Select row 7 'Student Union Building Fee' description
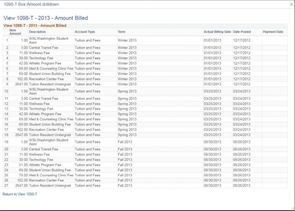295x211 pixels. (x=50, y=74)
